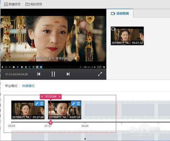The width and height of the screenshot is (170, 141).
Task: Select the 20190611 clip thumbnail in library
Action: [127, 36]
